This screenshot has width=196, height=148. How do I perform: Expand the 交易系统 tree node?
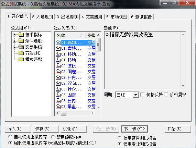click(15, 47)
